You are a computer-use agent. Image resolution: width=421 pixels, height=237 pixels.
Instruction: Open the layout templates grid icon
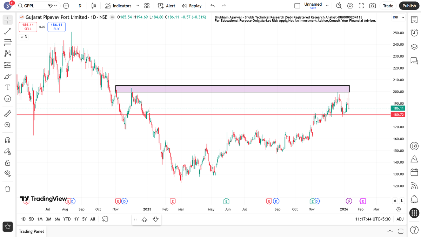[x=147, y=6]
